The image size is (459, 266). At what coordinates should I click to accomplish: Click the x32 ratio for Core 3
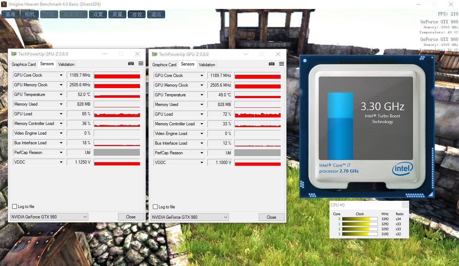(x=398, y=234)
